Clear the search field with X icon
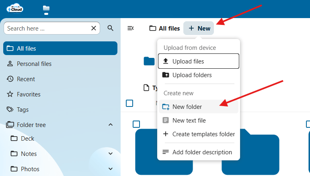The width and height of the screenshot is (310, 176). click(94, 28)
